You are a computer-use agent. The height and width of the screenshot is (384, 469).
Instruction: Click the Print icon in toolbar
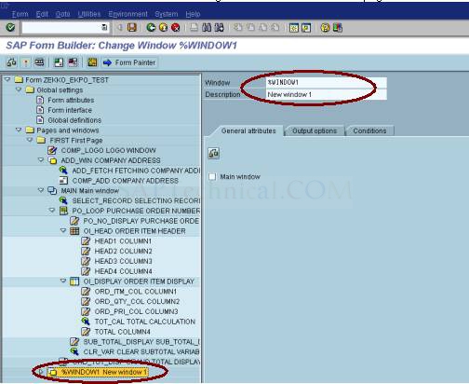(194, 28)
